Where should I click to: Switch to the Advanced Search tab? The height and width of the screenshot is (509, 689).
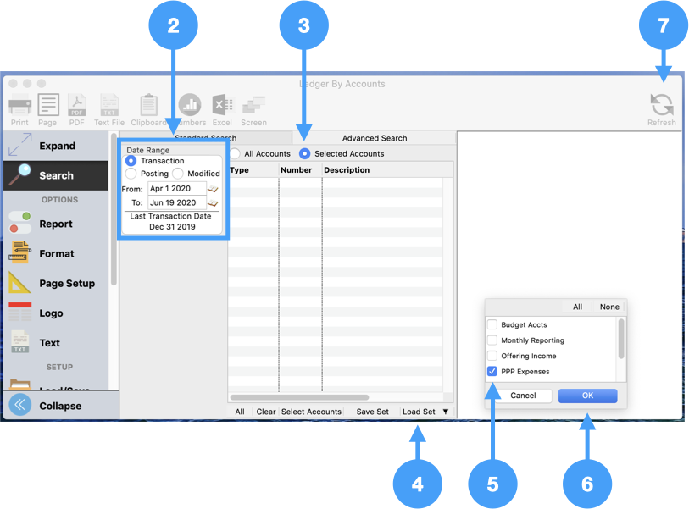(x=374, y=138)
